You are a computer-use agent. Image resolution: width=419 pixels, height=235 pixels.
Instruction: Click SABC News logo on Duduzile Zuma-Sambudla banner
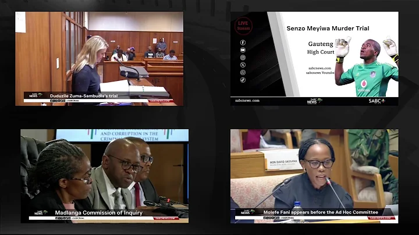35,95
